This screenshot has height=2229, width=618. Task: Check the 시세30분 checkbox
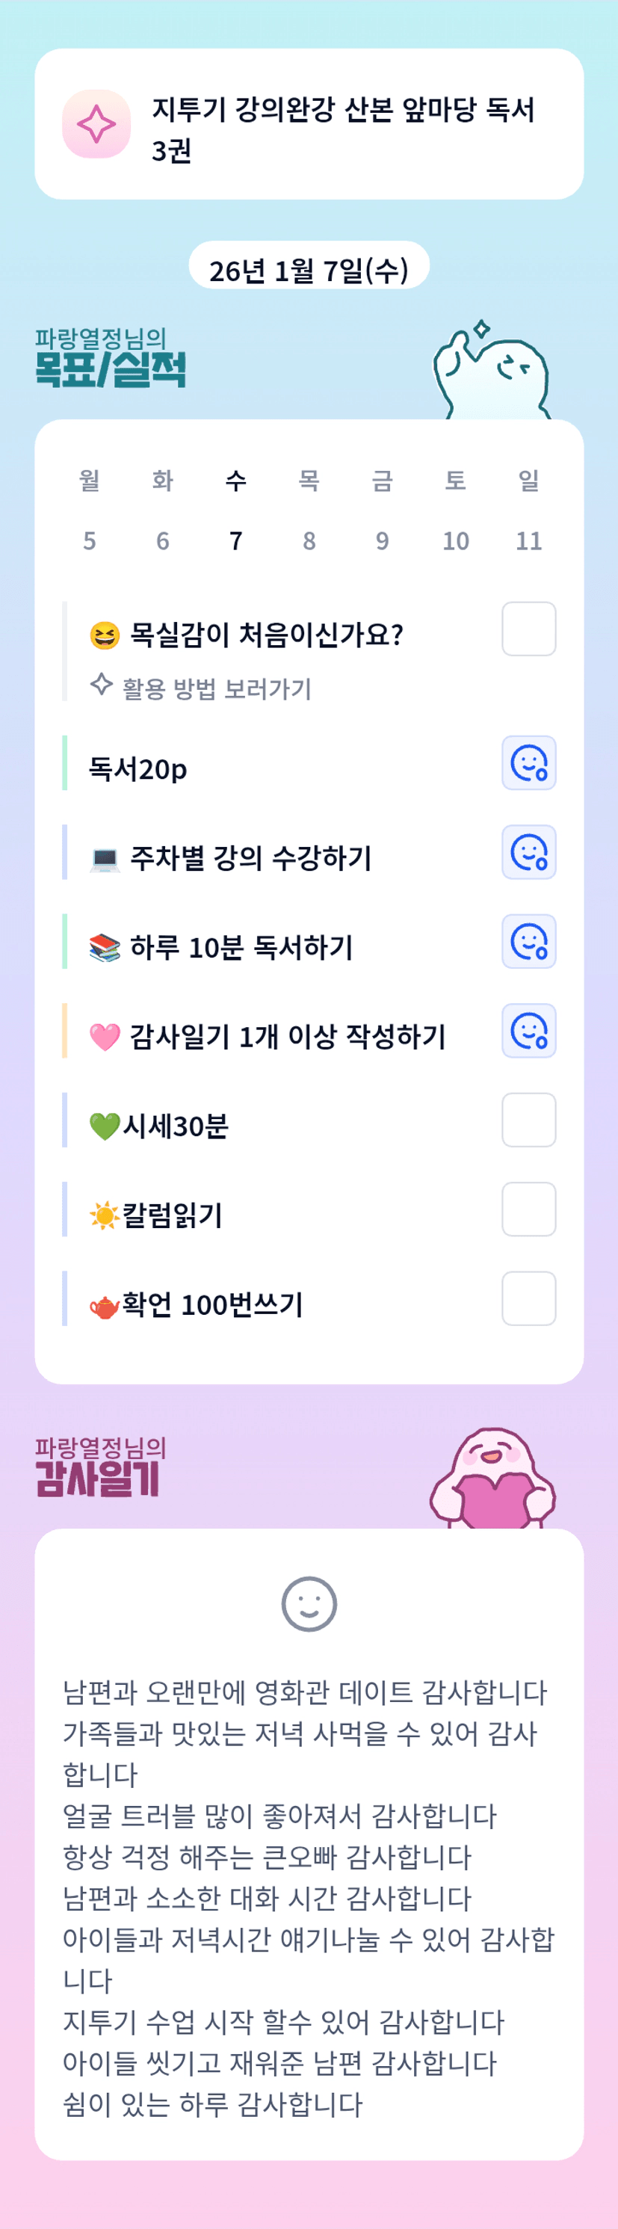click(529, 1120)
